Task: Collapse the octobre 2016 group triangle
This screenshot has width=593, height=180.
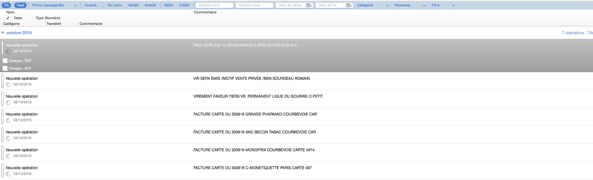Action: 3,33
